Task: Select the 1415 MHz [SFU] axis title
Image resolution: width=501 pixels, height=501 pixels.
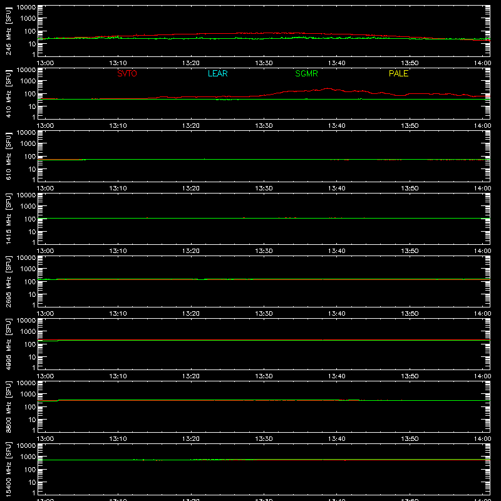Action: click(x=8, y=219)
